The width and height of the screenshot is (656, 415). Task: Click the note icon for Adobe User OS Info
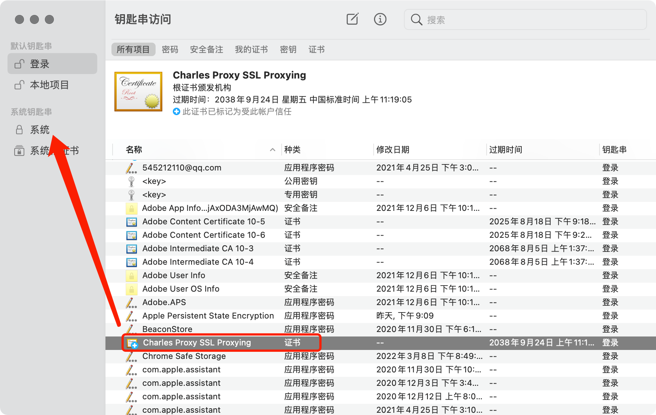coord(131,289)
